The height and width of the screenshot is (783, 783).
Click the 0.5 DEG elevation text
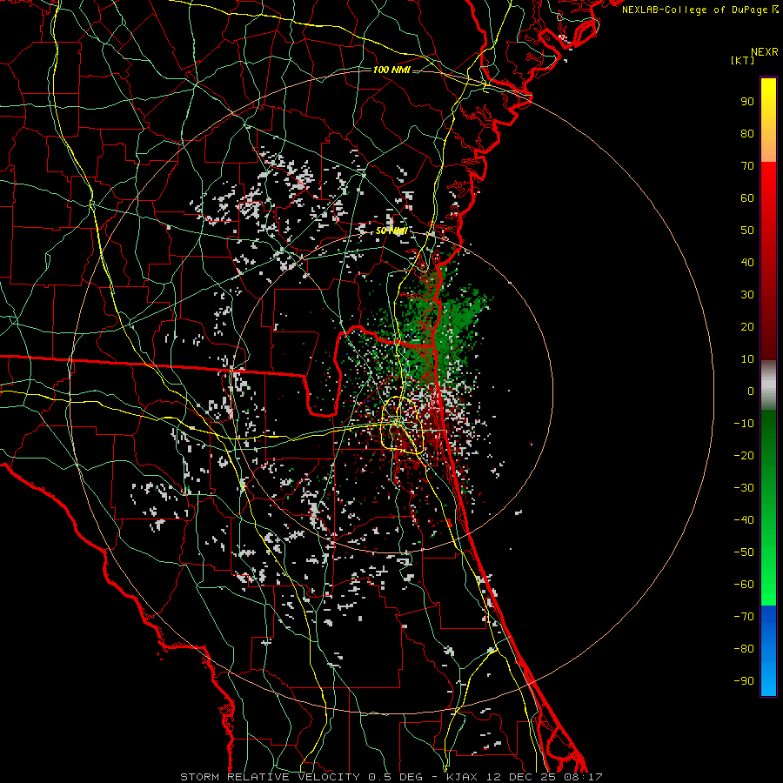coord(395,777)
